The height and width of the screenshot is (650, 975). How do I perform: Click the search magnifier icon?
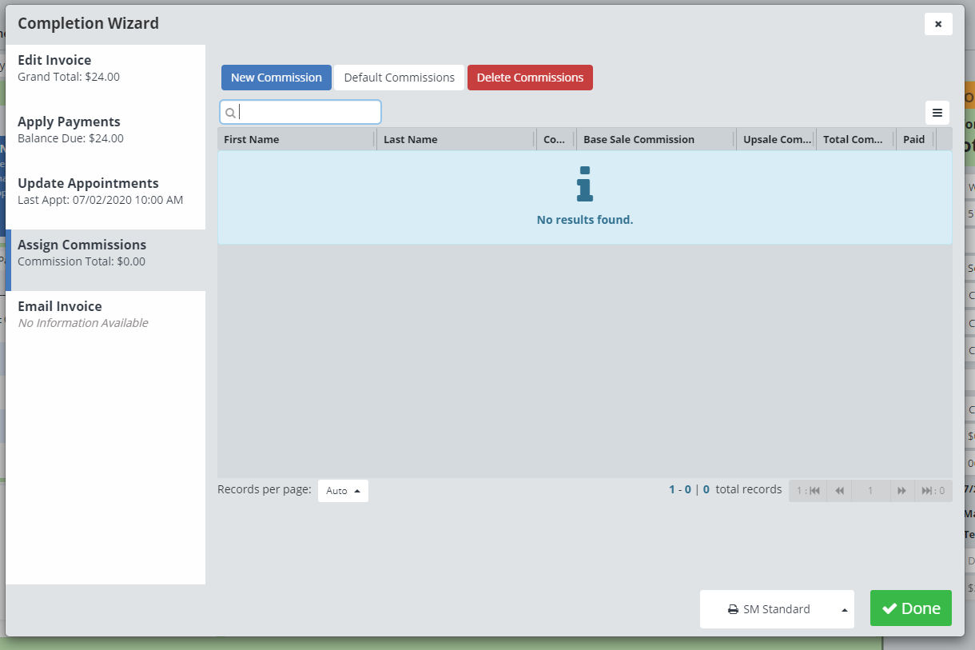[x=230, y=113]
